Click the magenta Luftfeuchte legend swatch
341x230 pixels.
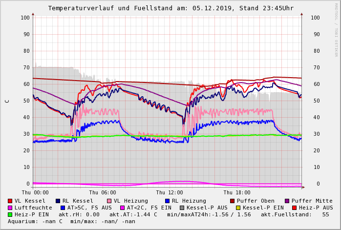[x=10, y=208]
